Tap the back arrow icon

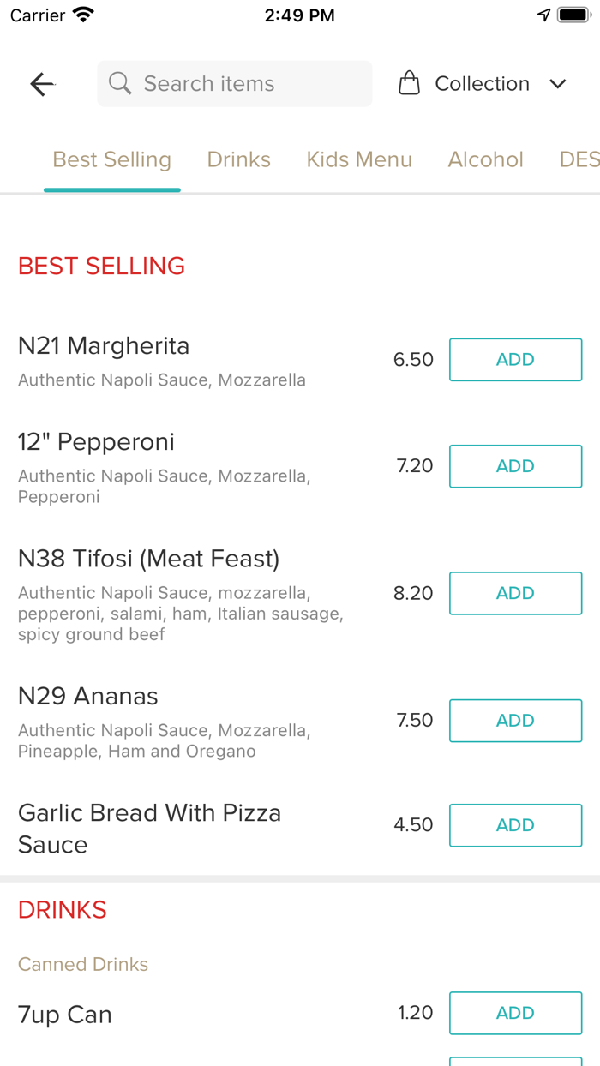click(x=42, y=84)
